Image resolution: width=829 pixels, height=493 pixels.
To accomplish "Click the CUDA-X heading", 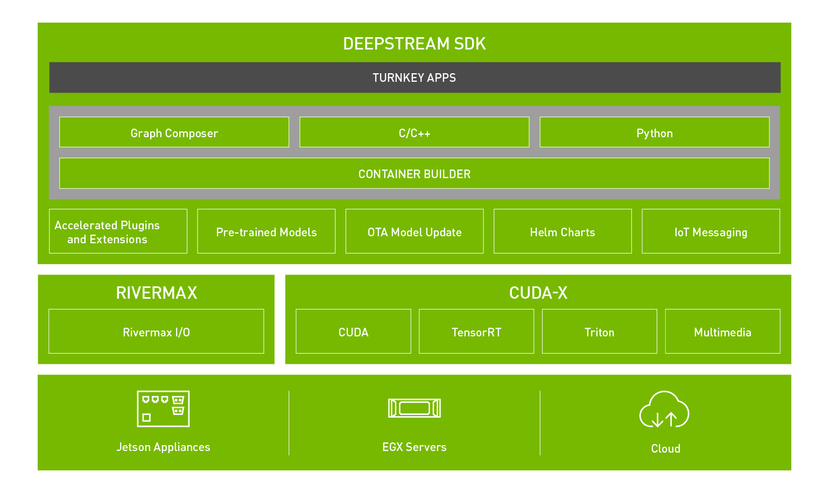I will (538, 293).
